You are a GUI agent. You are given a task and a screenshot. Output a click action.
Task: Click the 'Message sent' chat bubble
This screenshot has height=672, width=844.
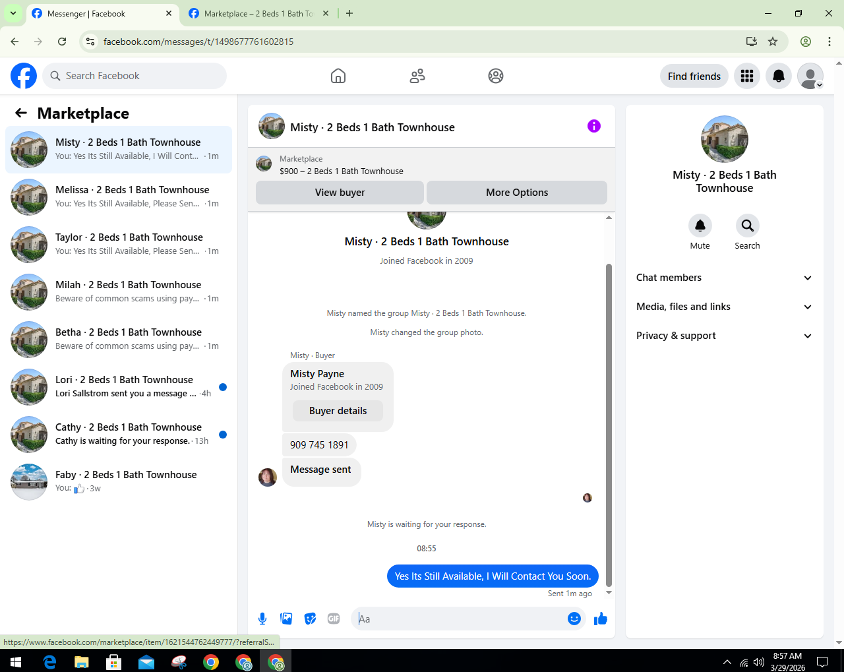tap(321, 472)
